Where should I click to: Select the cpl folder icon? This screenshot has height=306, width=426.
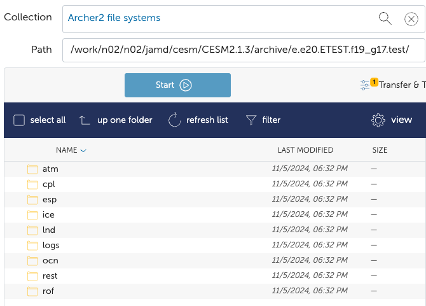tap(32, 184)
